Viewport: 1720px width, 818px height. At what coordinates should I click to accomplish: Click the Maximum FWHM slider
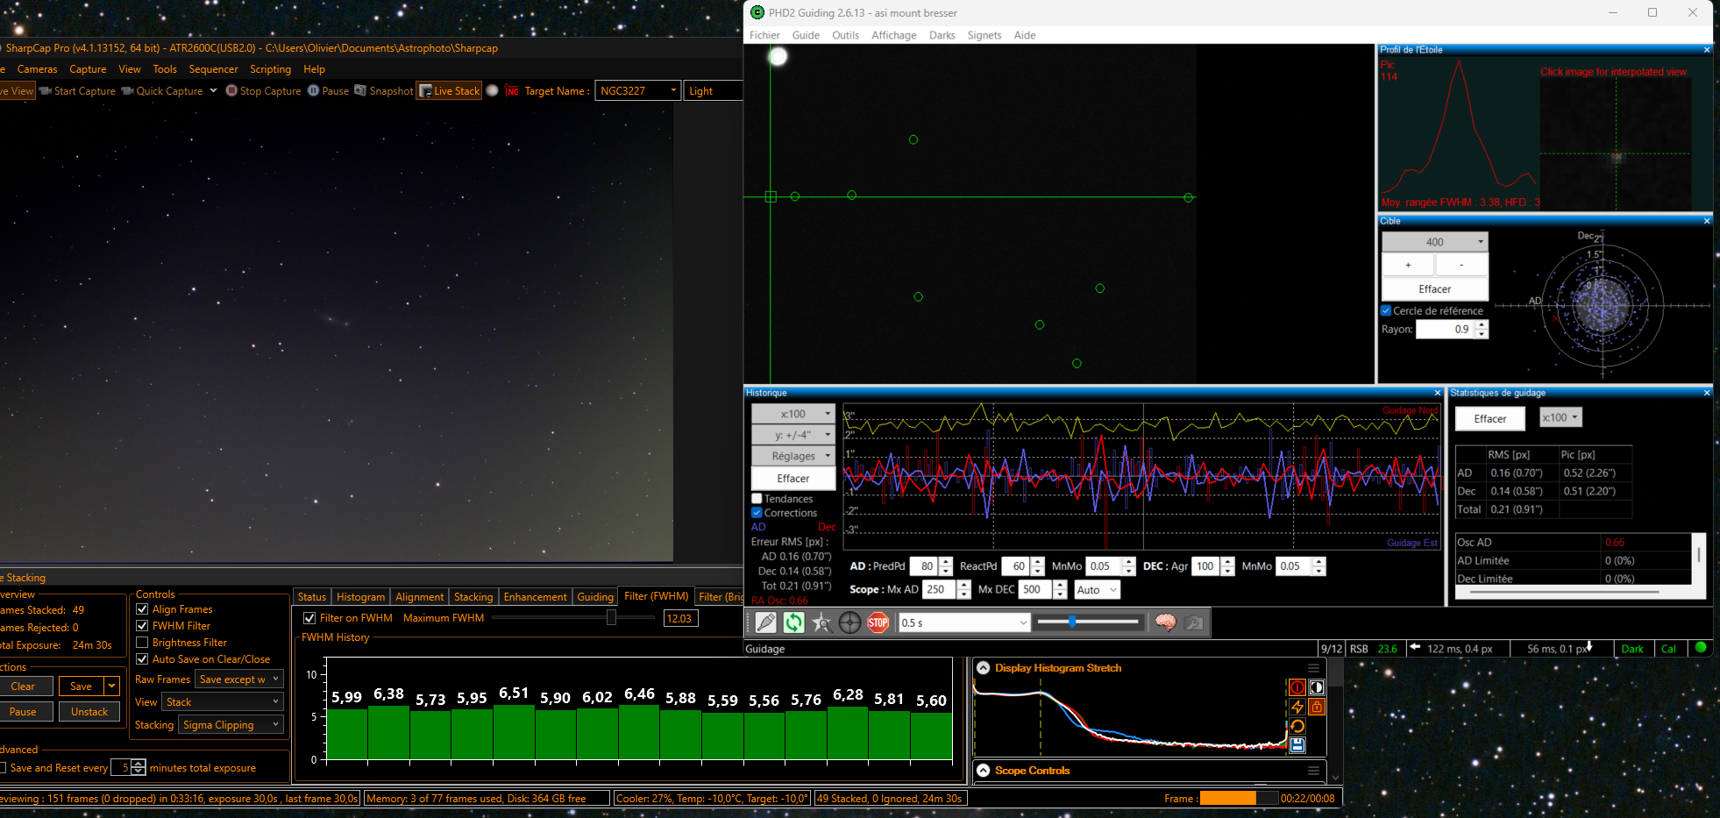[573, 618]
